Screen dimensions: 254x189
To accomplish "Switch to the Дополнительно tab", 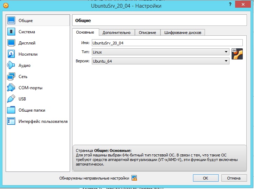I will pos(116,33).
